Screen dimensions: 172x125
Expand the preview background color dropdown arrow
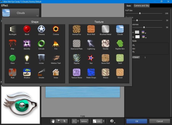[78, 121]
